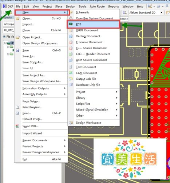Viewport: 170px width, 183px height.
Task: Select the File View radio button
Action: pyautogui.click(x=4, y=37)
